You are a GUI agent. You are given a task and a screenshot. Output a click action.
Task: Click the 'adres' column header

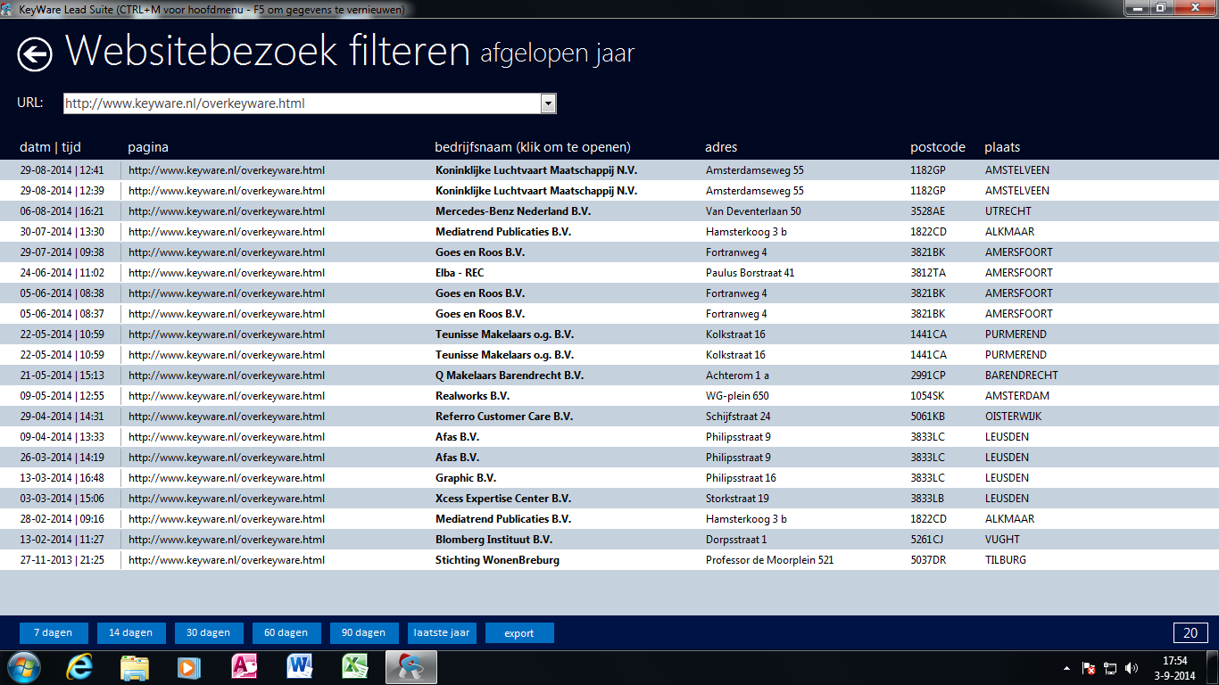pyautogui.click(x=721, y=147)
